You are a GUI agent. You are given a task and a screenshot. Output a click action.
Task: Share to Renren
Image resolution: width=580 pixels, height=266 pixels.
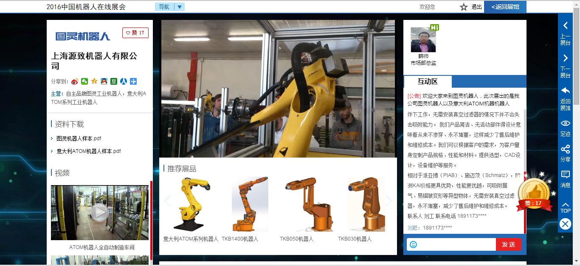tap(124, 81)
